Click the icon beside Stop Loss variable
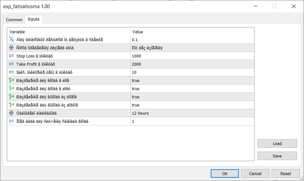The height and width of the screenshot is (181, 304). 11,56
